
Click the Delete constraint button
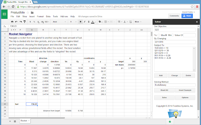pos(188,76)
